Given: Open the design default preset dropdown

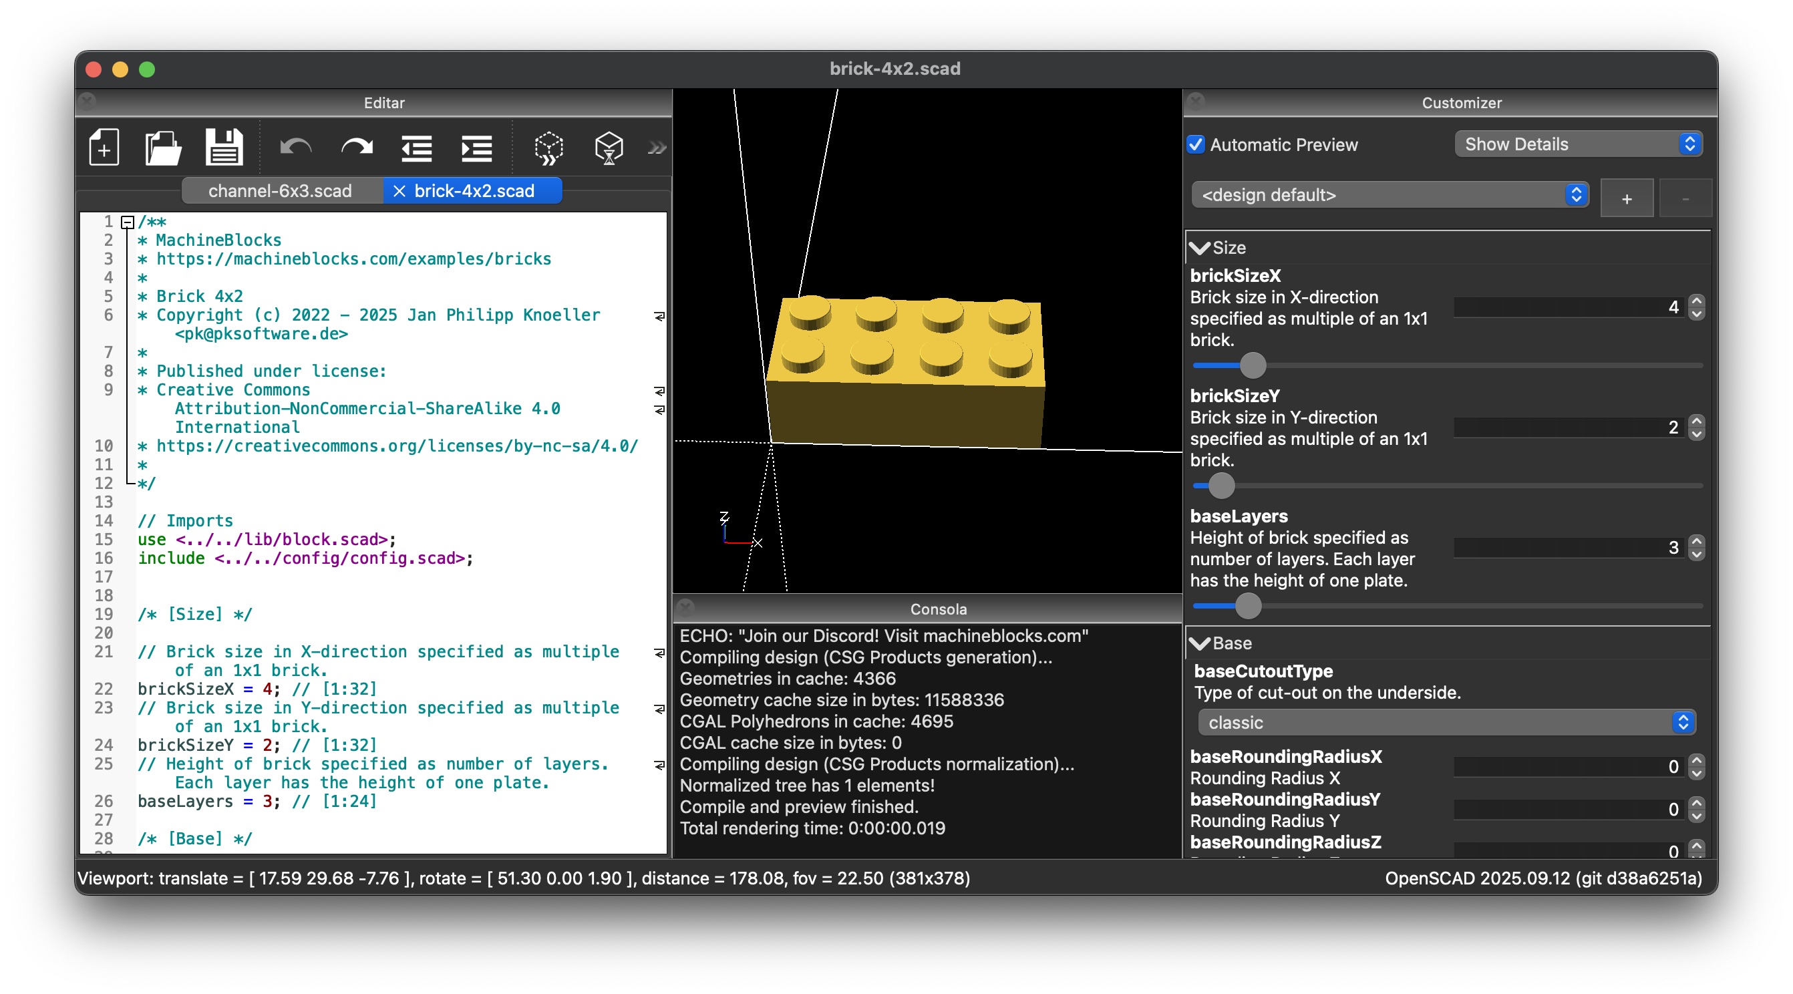Looking at the screenshot, I should click(x=1390, y=195).
